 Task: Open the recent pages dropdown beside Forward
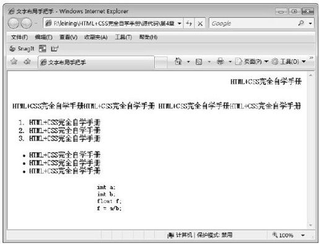point(36,24)
